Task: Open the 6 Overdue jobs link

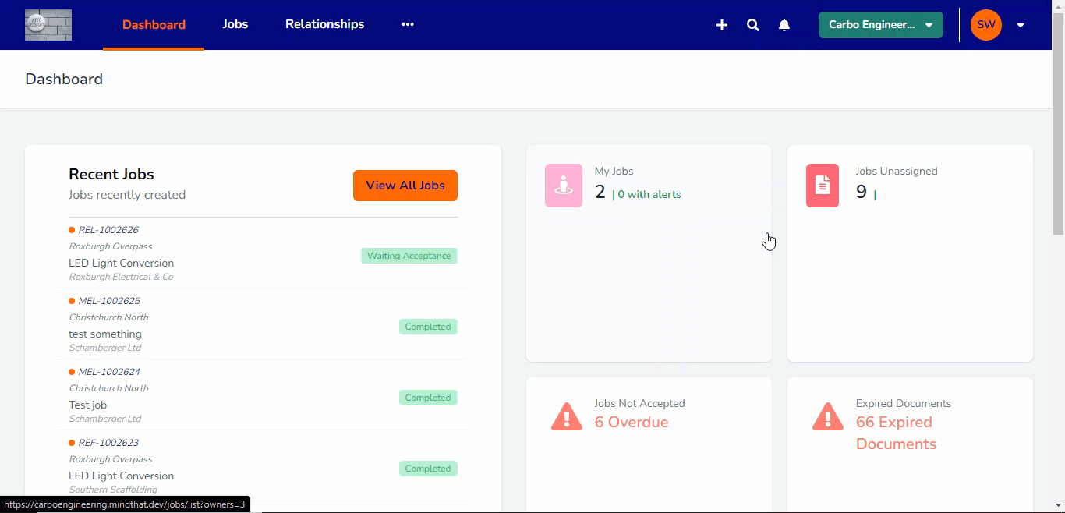Action: (x=632, y=423)
